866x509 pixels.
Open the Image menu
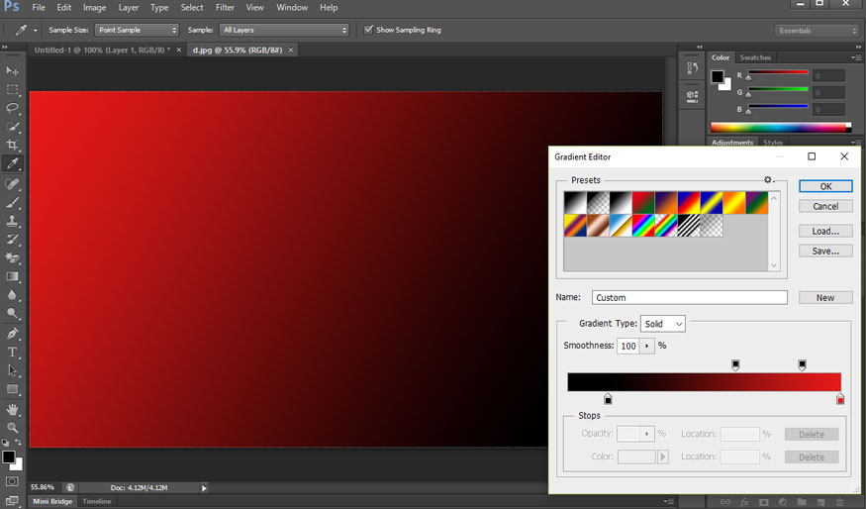94,8
